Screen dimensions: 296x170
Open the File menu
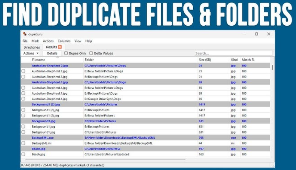coord(25,41)
